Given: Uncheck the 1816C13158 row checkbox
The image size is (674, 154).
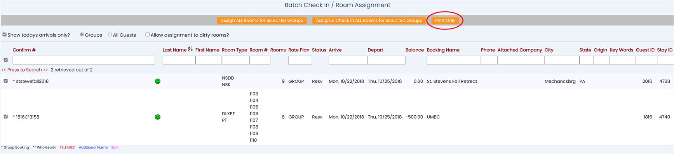Looking at the screenshot, I should [6, 116].
